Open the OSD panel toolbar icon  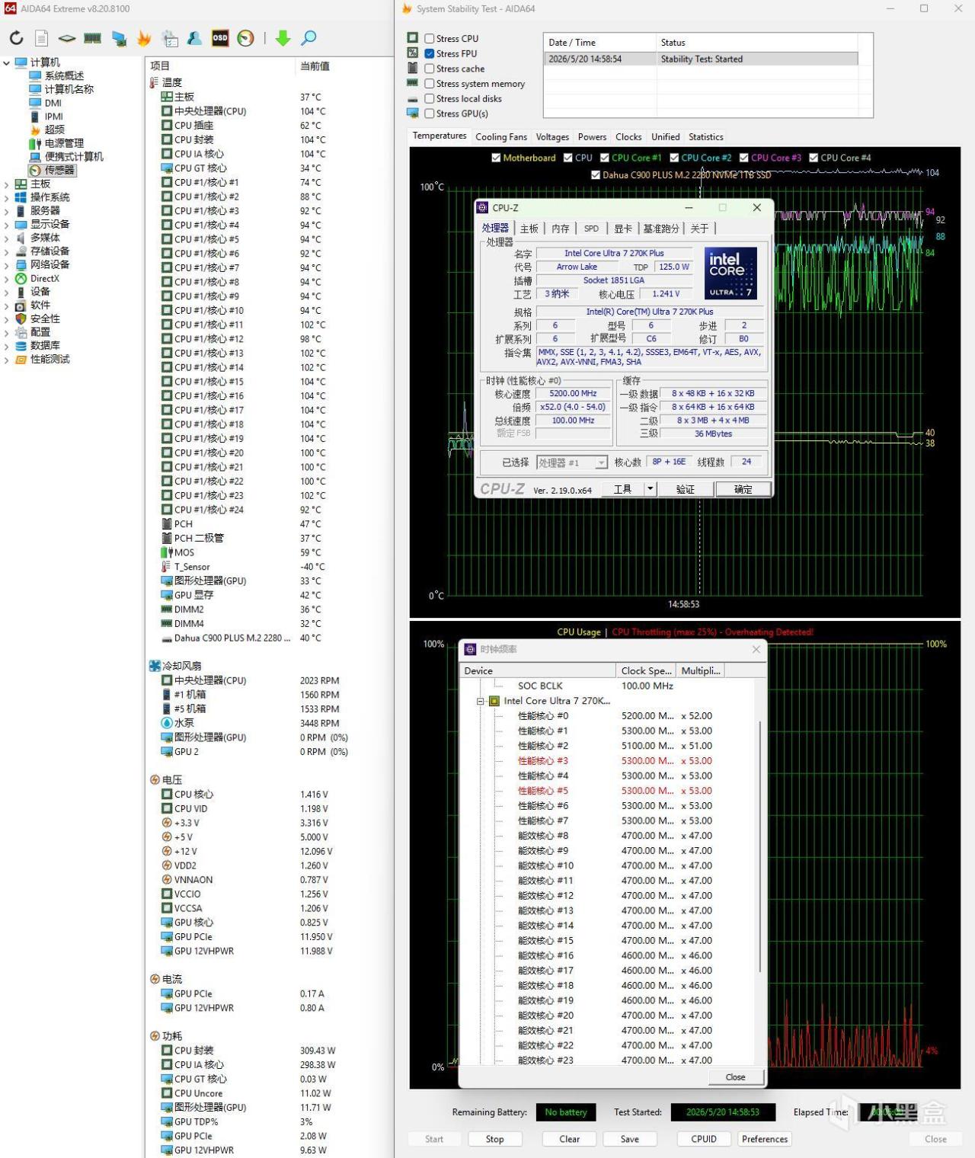pos(220,38)
